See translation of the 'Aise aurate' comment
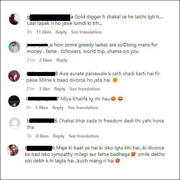The image size is (180, 180). [x=85, y=89]
